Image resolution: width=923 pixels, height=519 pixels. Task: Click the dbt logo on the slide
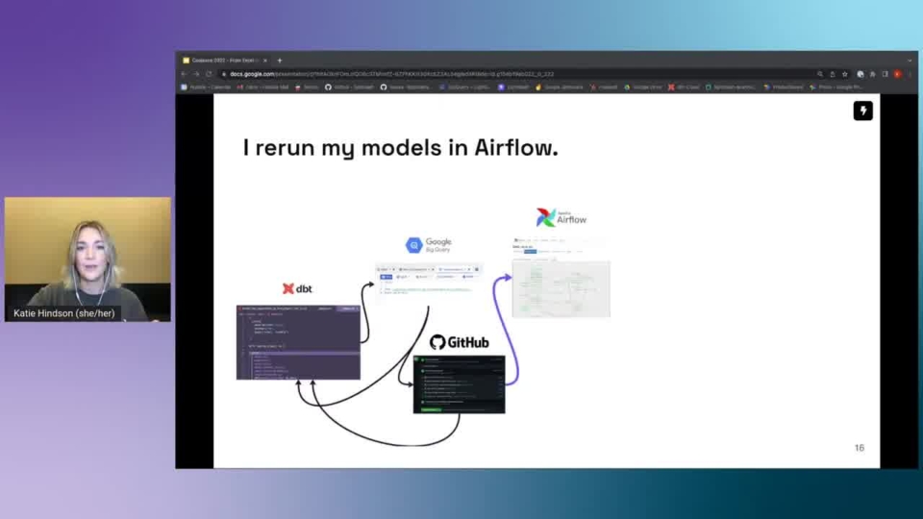pyautogui.click(x=297, y=288)
